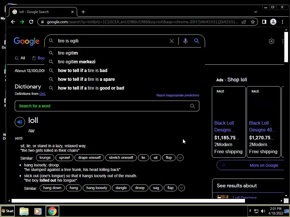The height and width of the screenshot is (217, 290).
Task: Select the 'flap' synonym chip
Action: coord(170,188)
